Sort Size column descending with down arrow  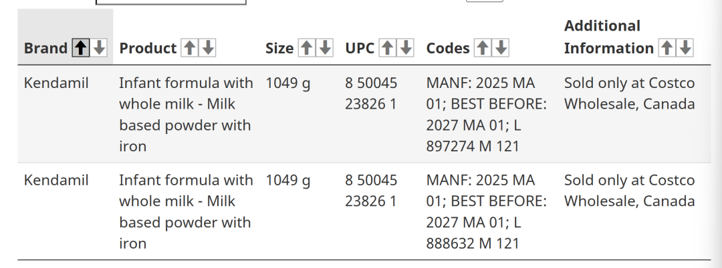click(325, 48)
